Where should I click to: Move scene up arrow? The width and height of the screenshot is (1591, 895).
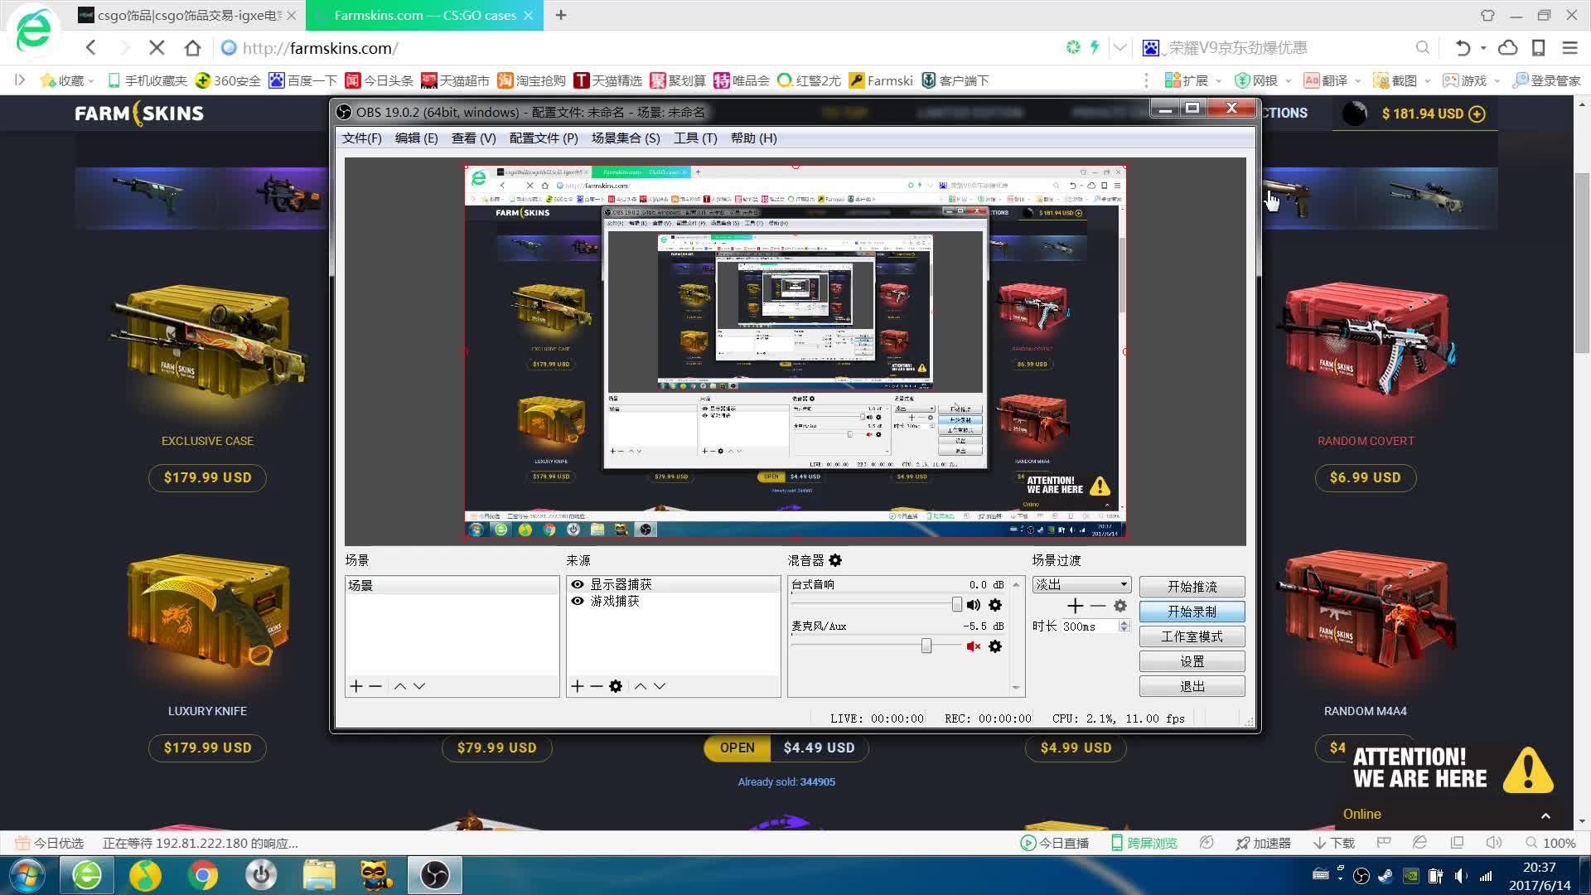[400, 686]
